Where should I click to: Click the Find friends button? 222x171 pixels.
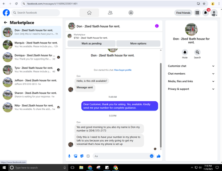pos(183,13)
